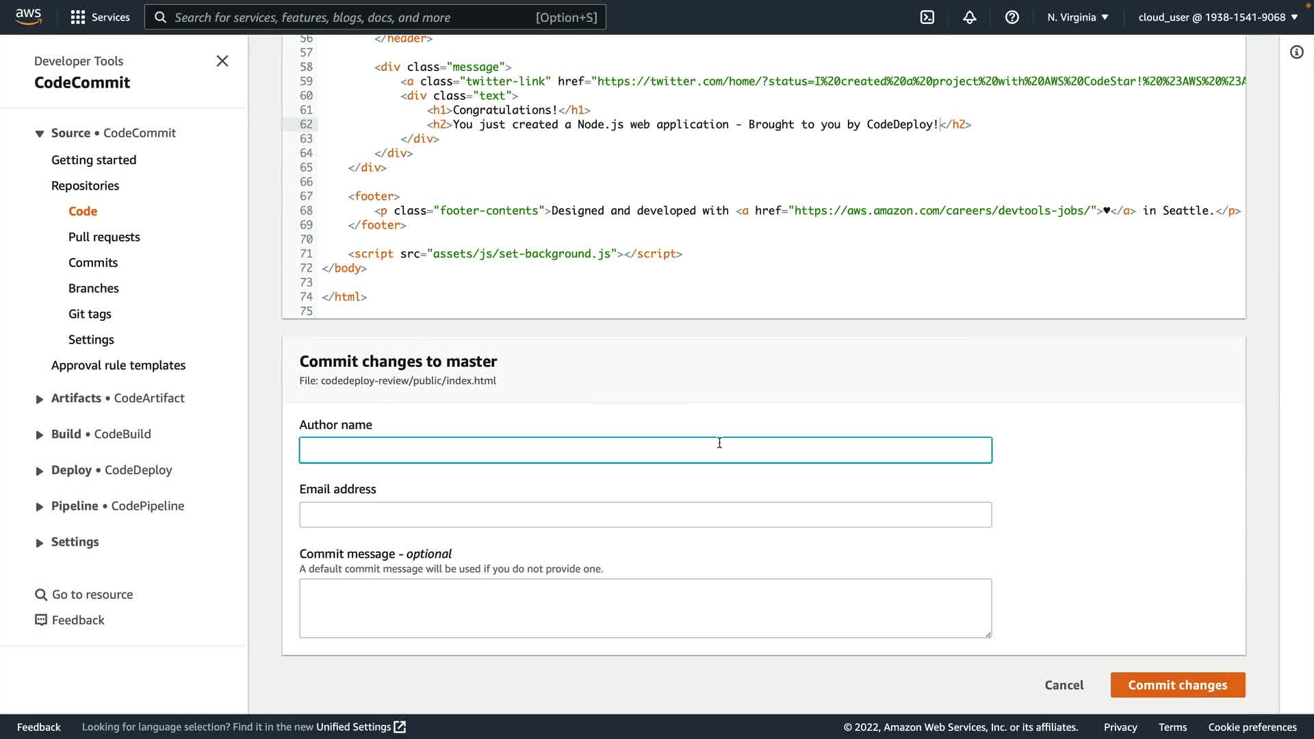Click the Feedback icon in the sidebar

41,620
